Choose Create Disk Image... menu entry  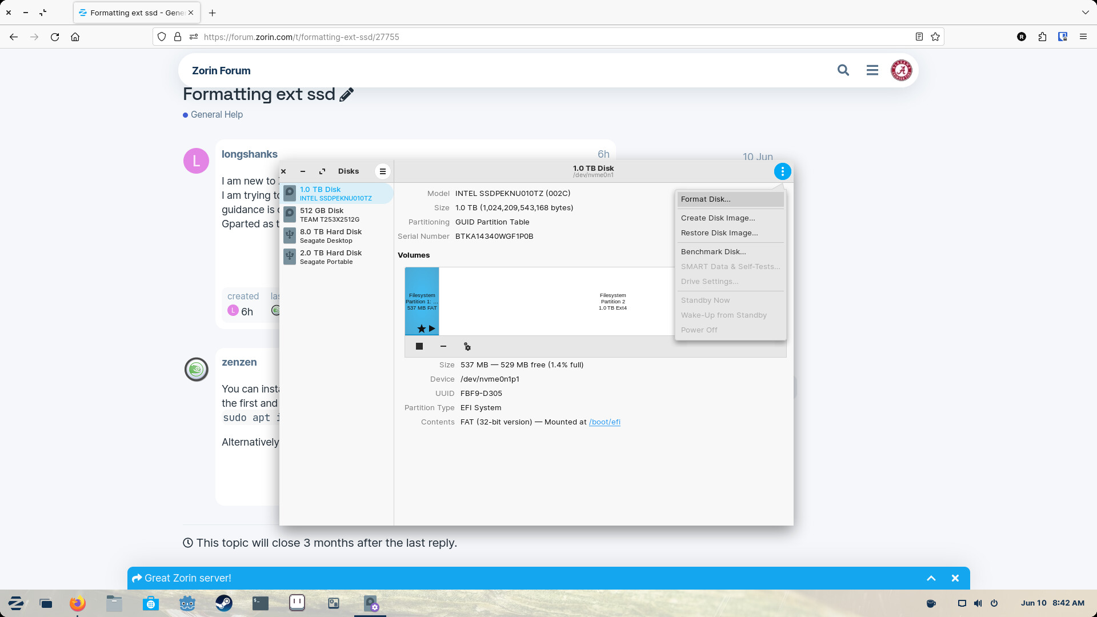pyautogui.click(x=730, y=218)
